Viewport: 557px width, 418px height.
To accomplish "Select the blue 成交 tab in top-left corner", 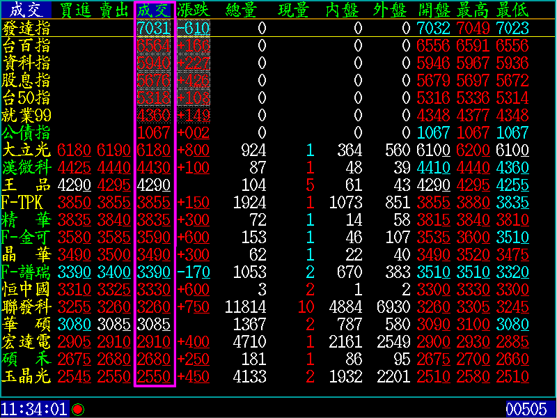I will 26,10.
